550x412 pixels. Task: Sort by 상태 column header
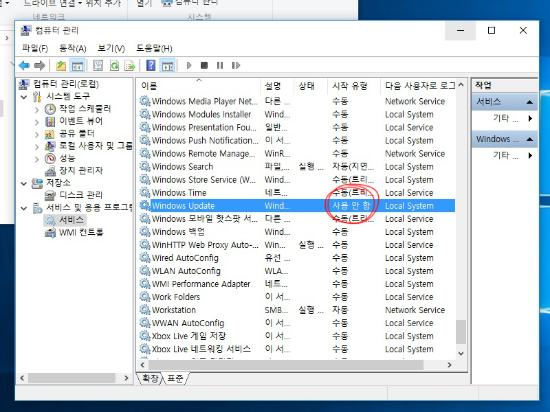click(311, 87)
